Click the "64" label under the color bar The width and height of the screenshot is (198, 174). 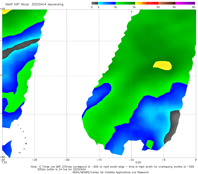click(x=174, y=7)
